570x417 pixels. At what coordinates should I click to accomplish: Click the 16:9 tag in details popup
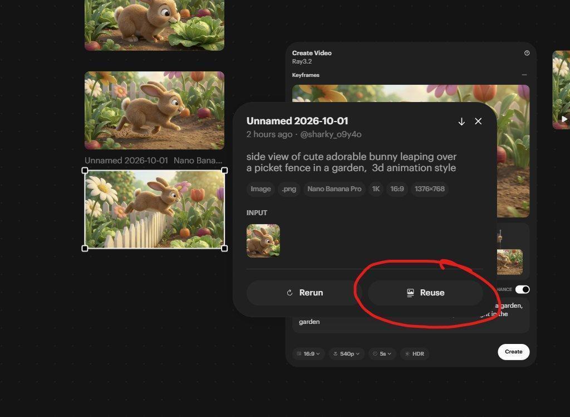397,189
